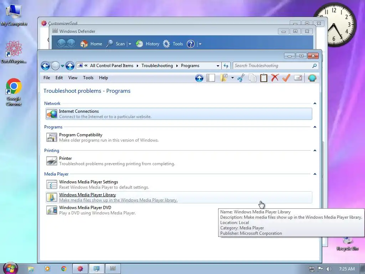The width and height of the screenshot is (365, 274).
Task: Click the Media Player Settings checklist icon
Action: click(x=52, y=184)
